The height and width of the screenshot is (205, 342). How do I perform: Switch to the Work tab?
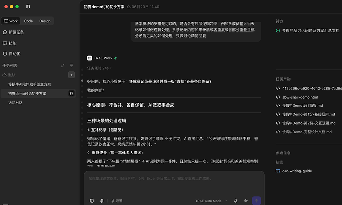click(x=11, y=21)
